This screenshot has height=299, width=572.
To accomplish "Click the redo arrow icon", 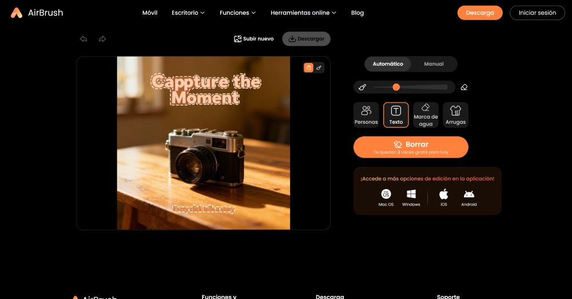I will (x=102, y=39).
